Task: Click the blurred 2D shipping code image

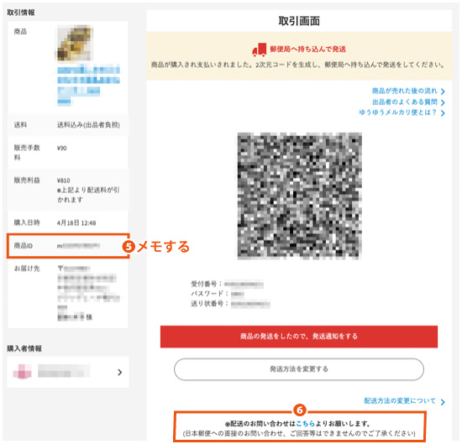Action: click(x=300, y=196)
